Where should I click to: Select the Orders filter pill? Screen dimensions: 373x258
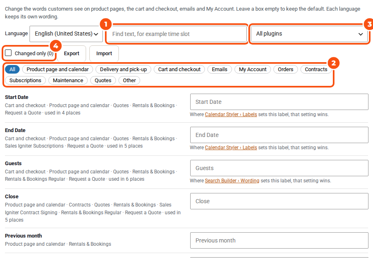tap(285, 70)
